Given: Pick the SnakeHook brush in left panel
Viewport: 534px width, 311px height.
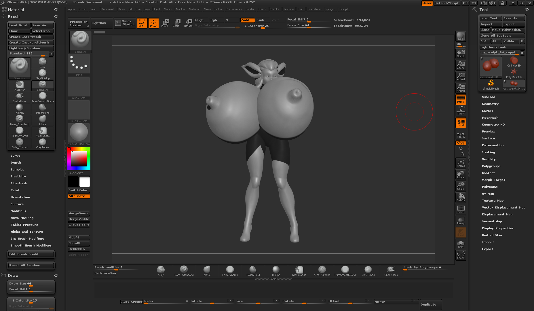Looking at the screenshot, I should point(19,97).
